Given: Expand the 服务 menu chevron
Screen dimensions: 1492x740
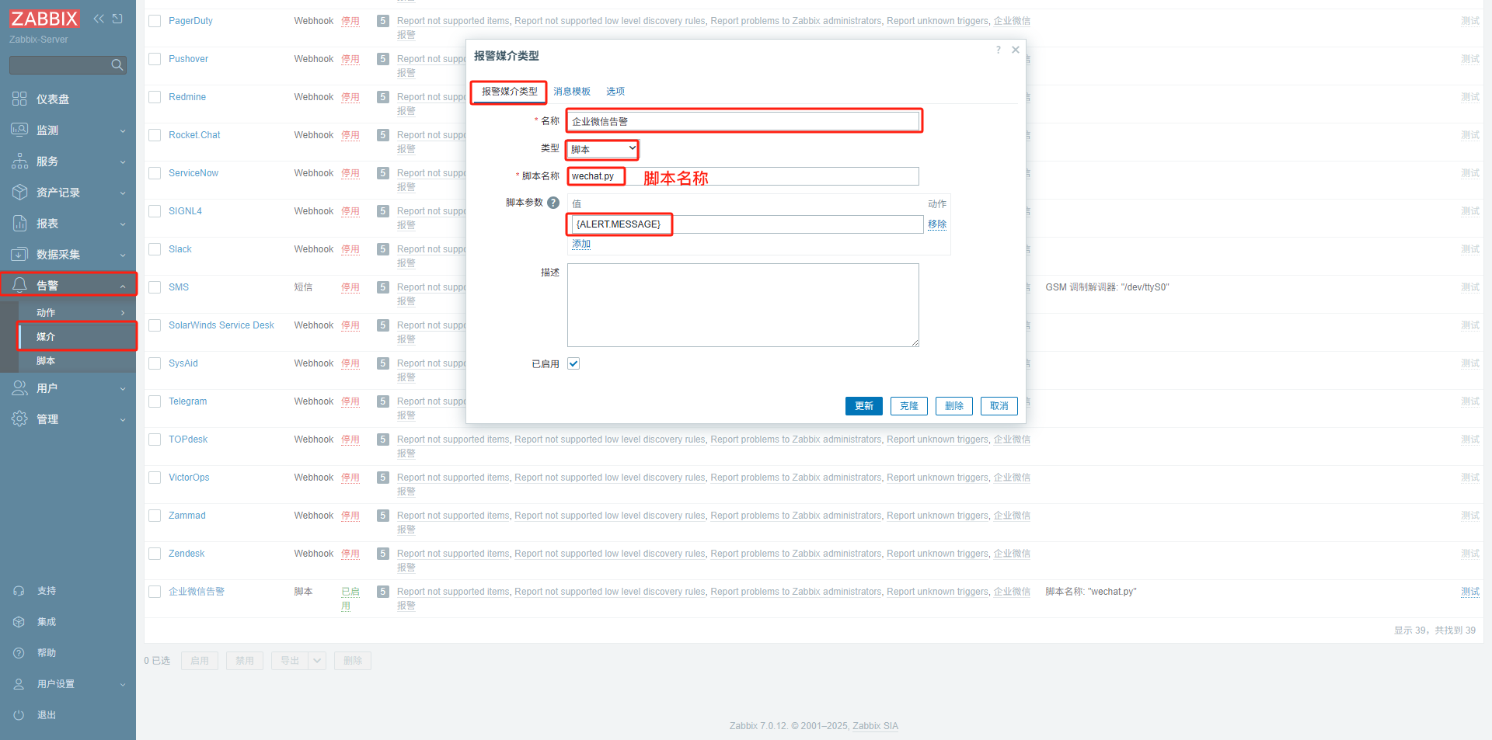Looking at the screenshot, I should [x=123, y=162].
